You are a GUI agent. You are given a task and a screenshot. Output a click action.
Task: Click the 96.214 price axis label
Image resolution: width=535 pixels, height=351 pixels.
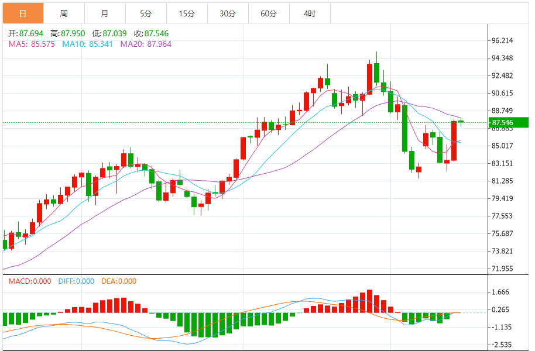coord(502,40)
